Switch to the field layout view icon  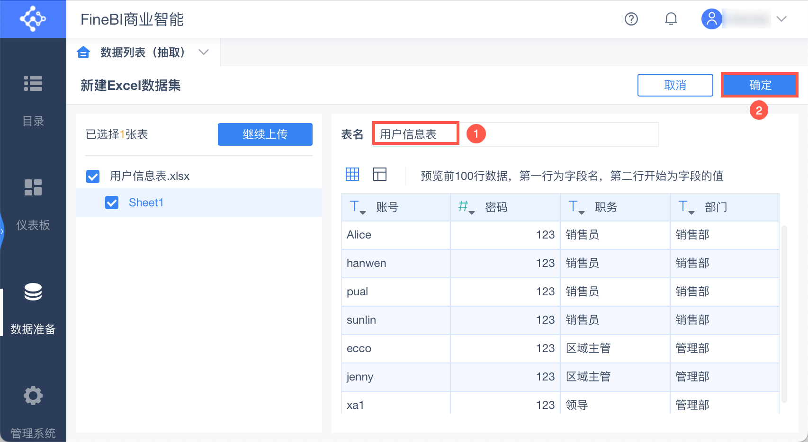coord(380,174)
